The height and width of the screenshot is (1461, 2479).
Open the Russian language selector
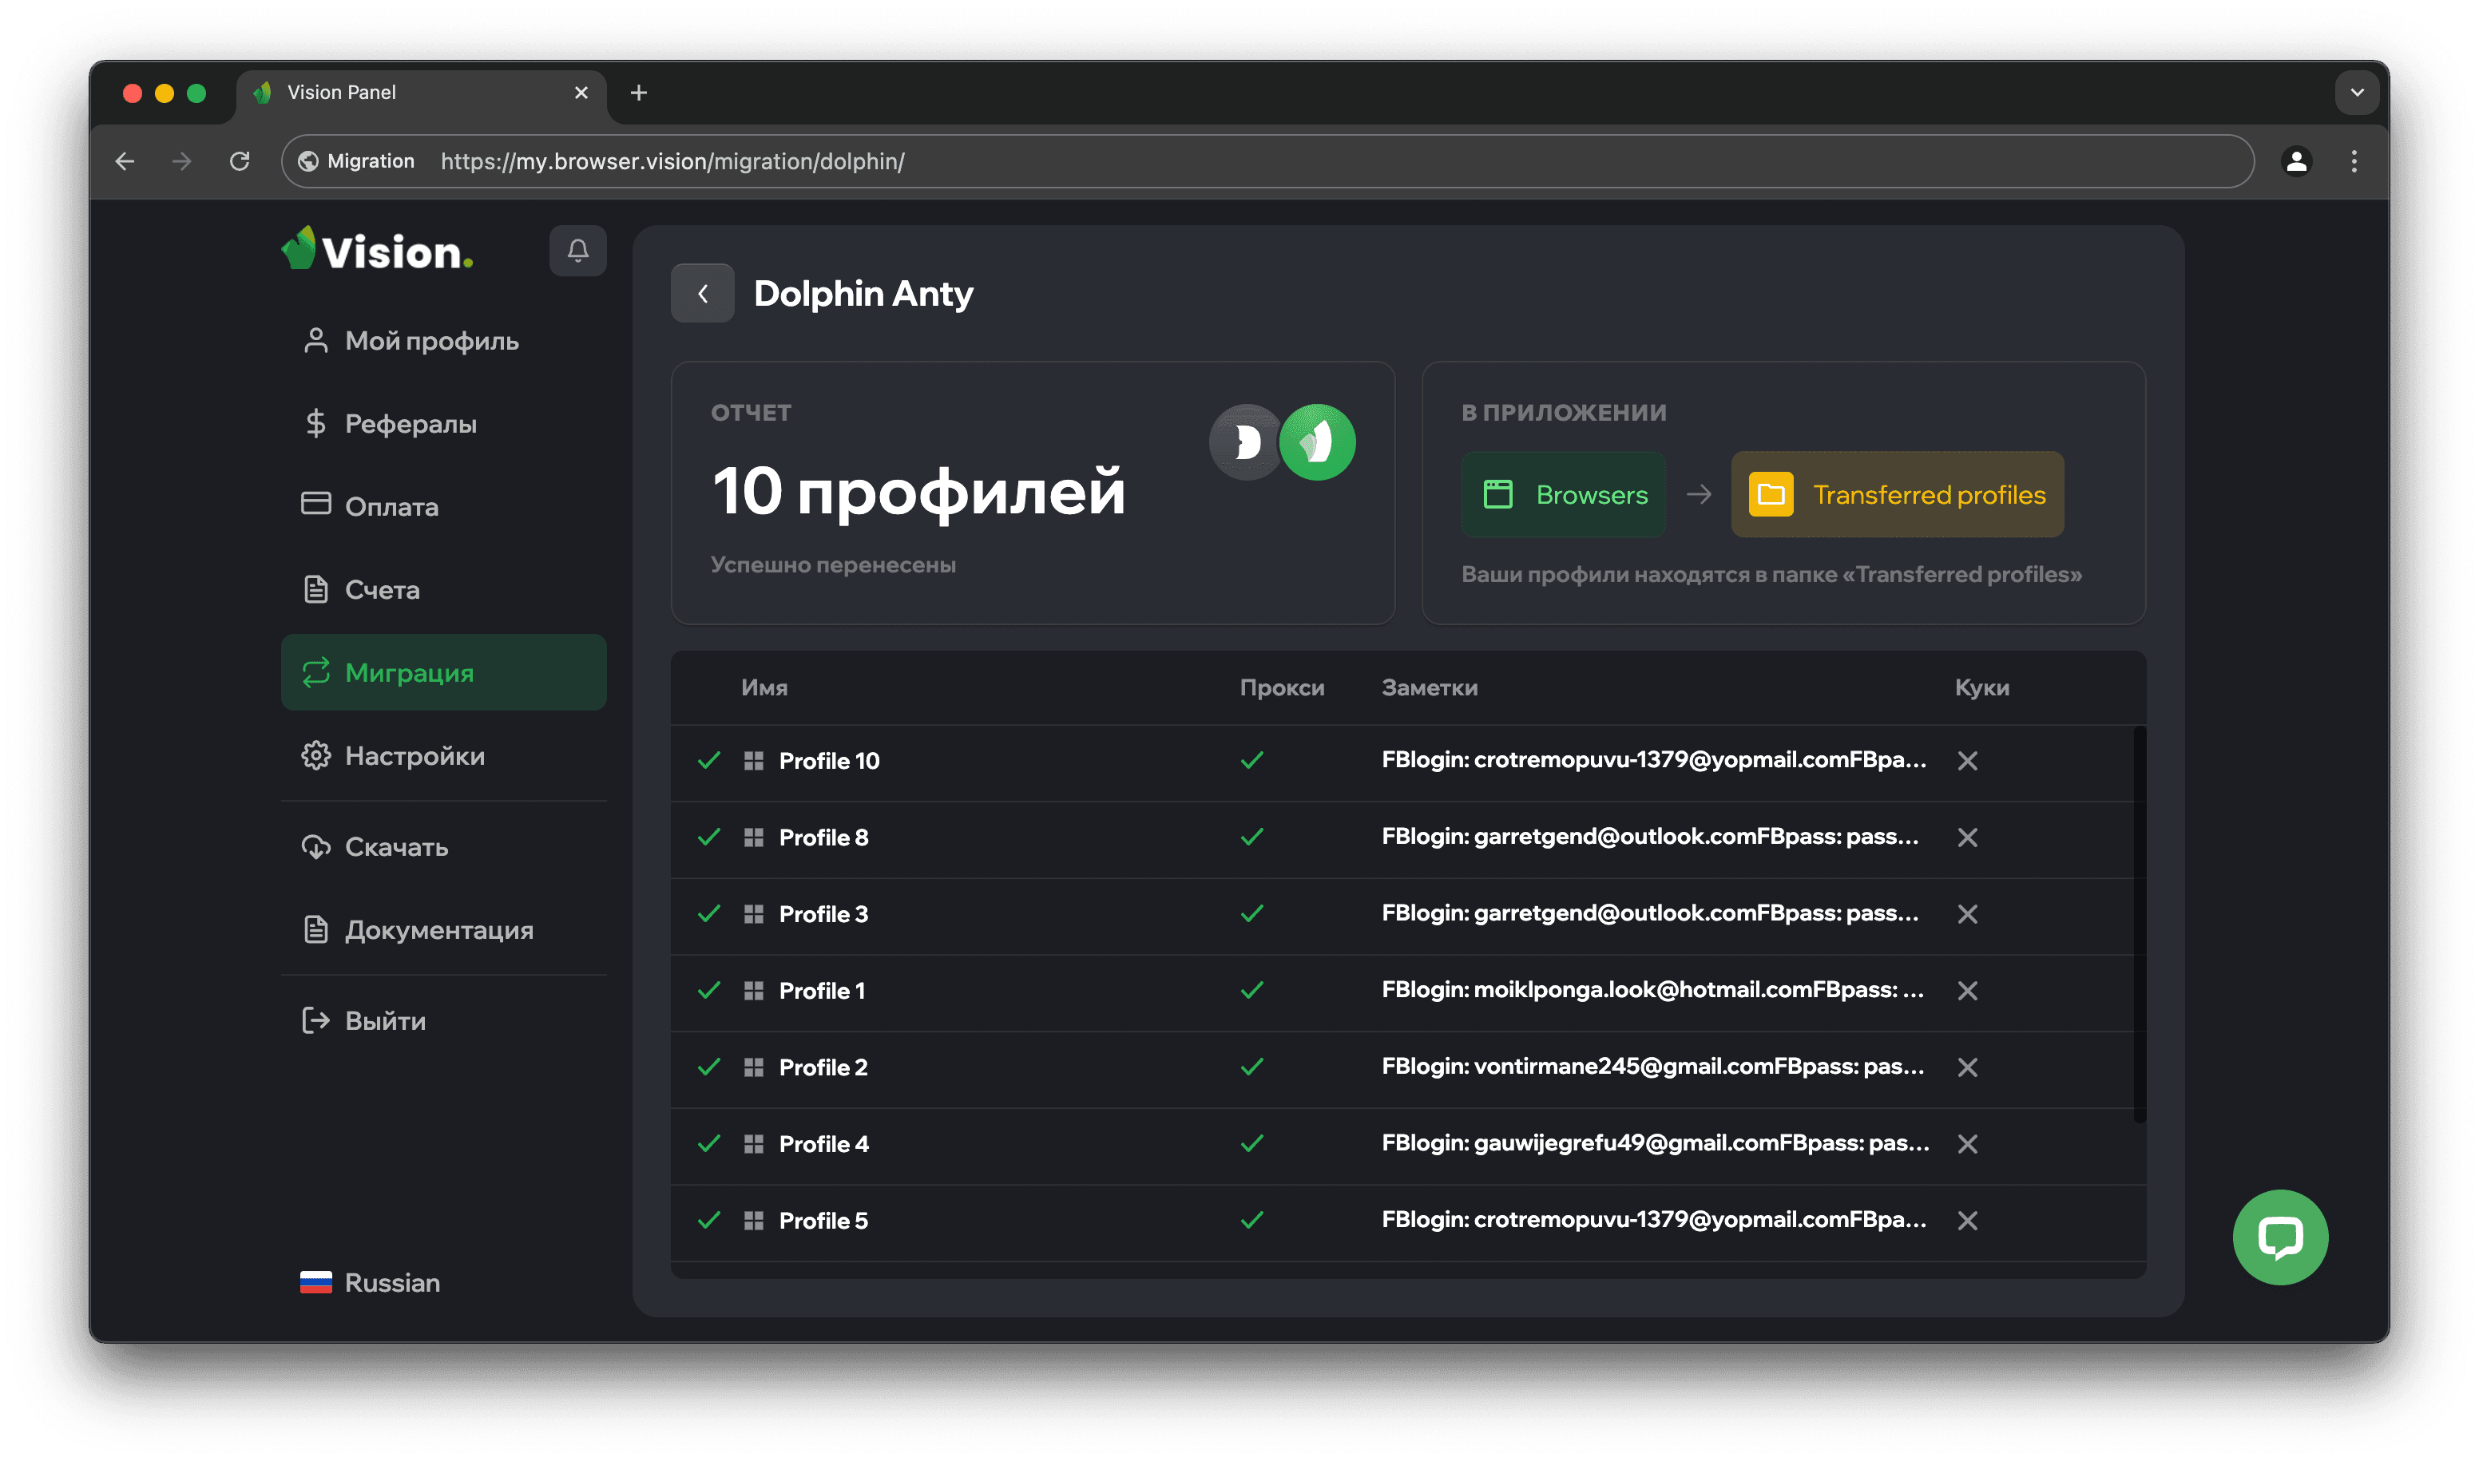tap(371, 1282)
